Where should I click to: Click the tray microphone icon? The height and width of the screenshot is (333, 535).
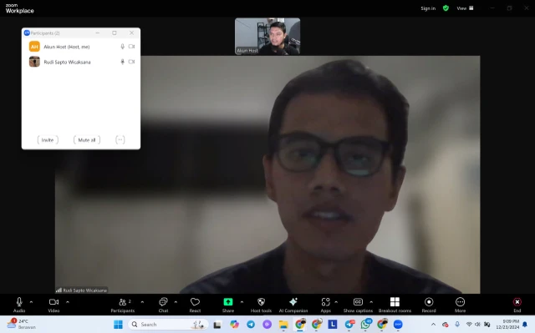[457, 325]
